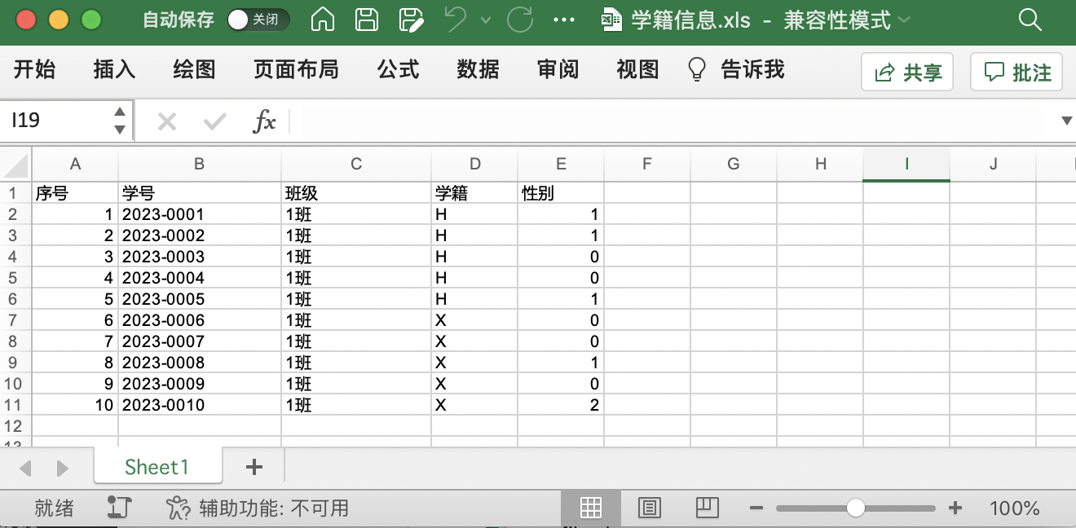This screenshot has width=1076, height=528.
Task: Open more title bar commands via ellipsis icon
Action: [x=564, y=20]
